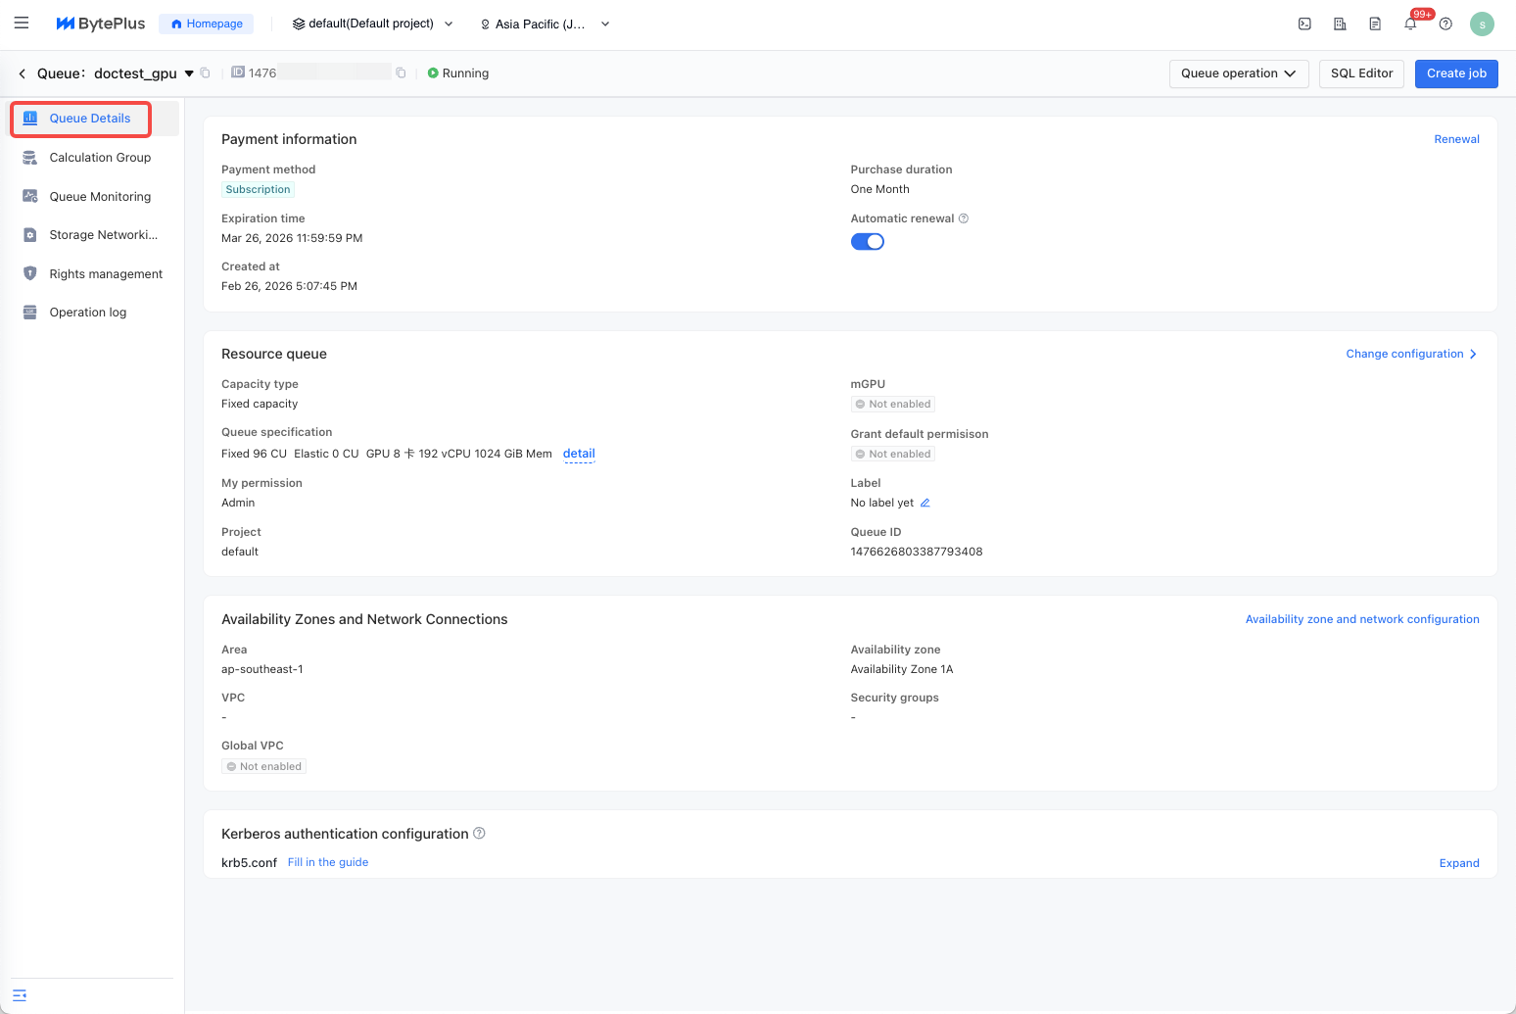Expand the default project selector
Screen dimensions: 1516x1014
(x=373, y=24)
